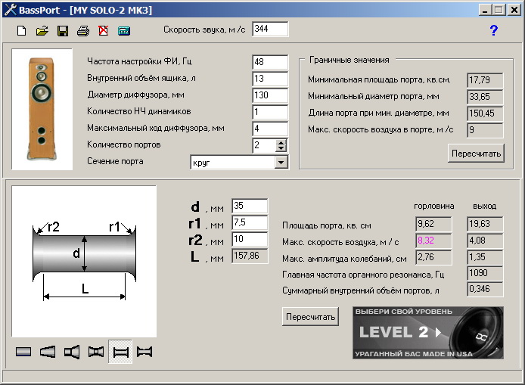Select the hourglass port shape icon
Image resolution: width=525 pixels, height=385 pixels.
coord(96,352)
